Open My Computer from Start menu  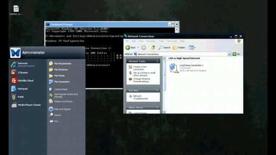click(x=60, y=82)
